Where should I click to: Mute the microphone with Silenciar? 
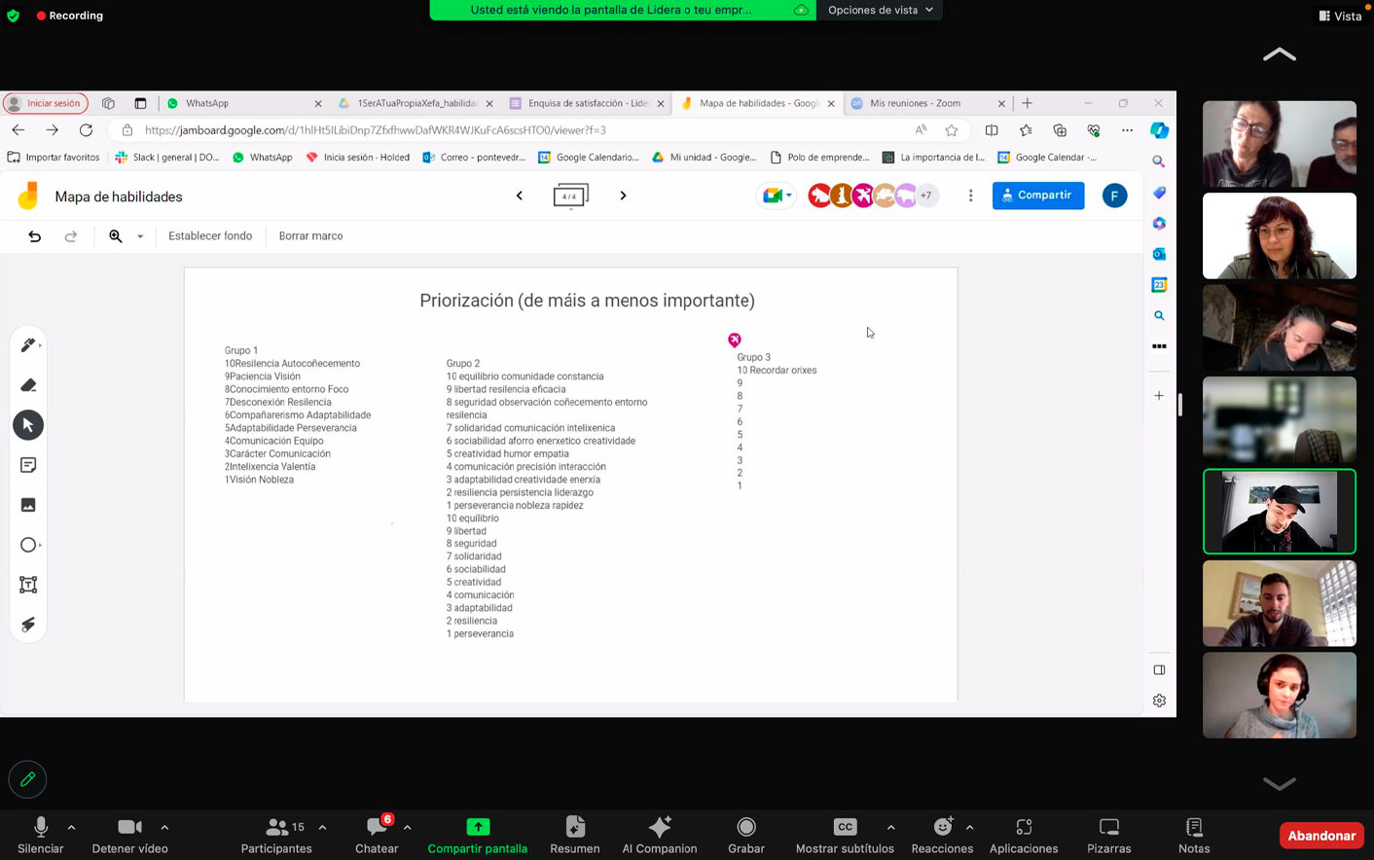(x=41, y=835)
